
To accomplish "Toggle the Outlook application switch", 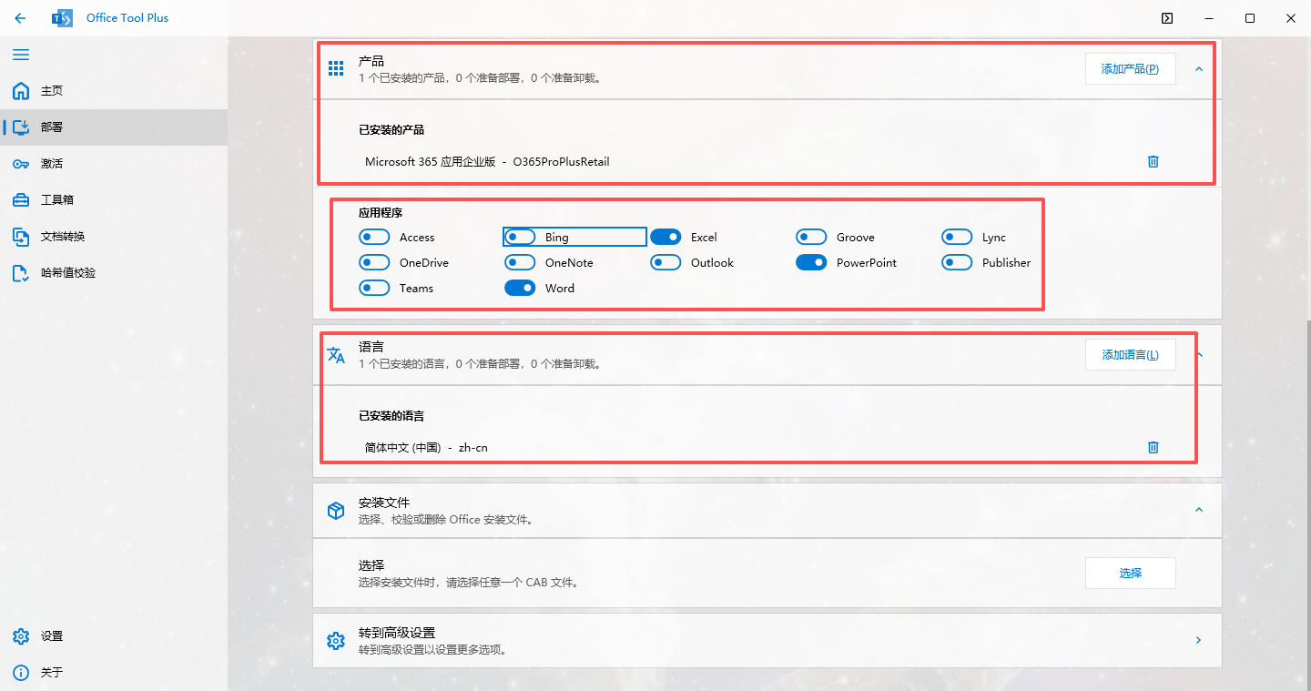I will (666, 262).
